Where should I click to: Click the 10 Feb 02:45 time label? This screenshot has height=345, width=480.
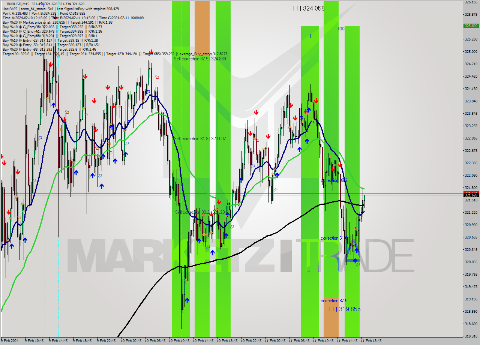(x=131, y=341)
